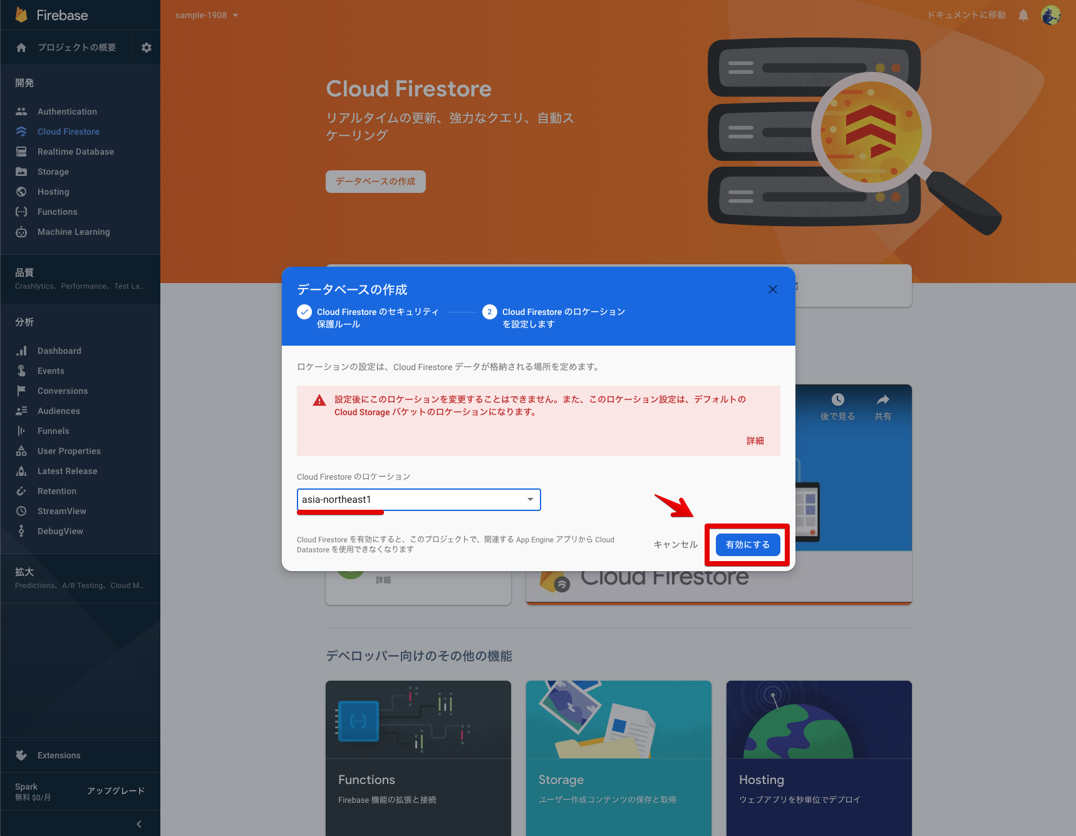The image size is (1076, 836).
Task: Click the Dashboard bar chart icon
Action: (21, 351)
